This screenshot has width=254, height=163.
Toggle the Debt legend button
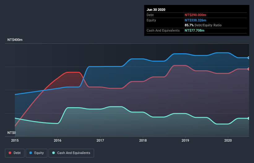[x=15, y=153]
